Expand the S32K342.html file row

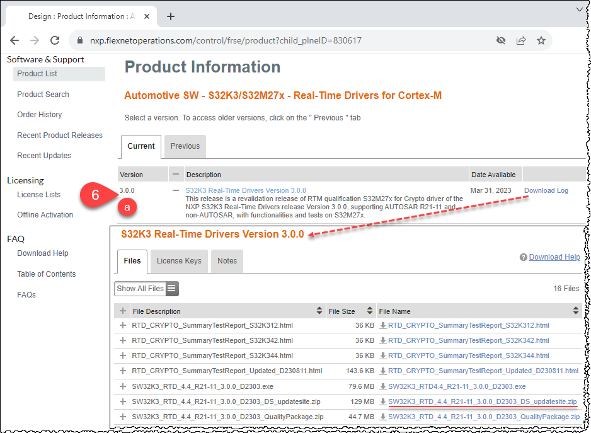tap(122, 340)
